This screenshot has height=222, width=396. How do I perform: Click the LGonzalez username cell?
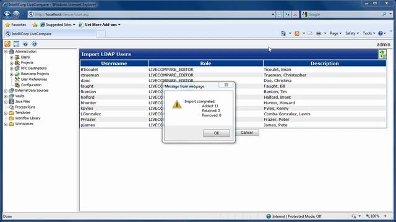click(91, 114)
